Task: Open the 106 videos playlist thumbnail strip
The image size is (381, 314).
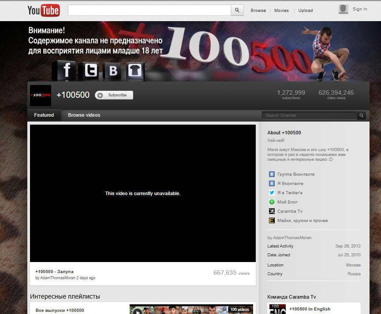Action: point(191,309)
